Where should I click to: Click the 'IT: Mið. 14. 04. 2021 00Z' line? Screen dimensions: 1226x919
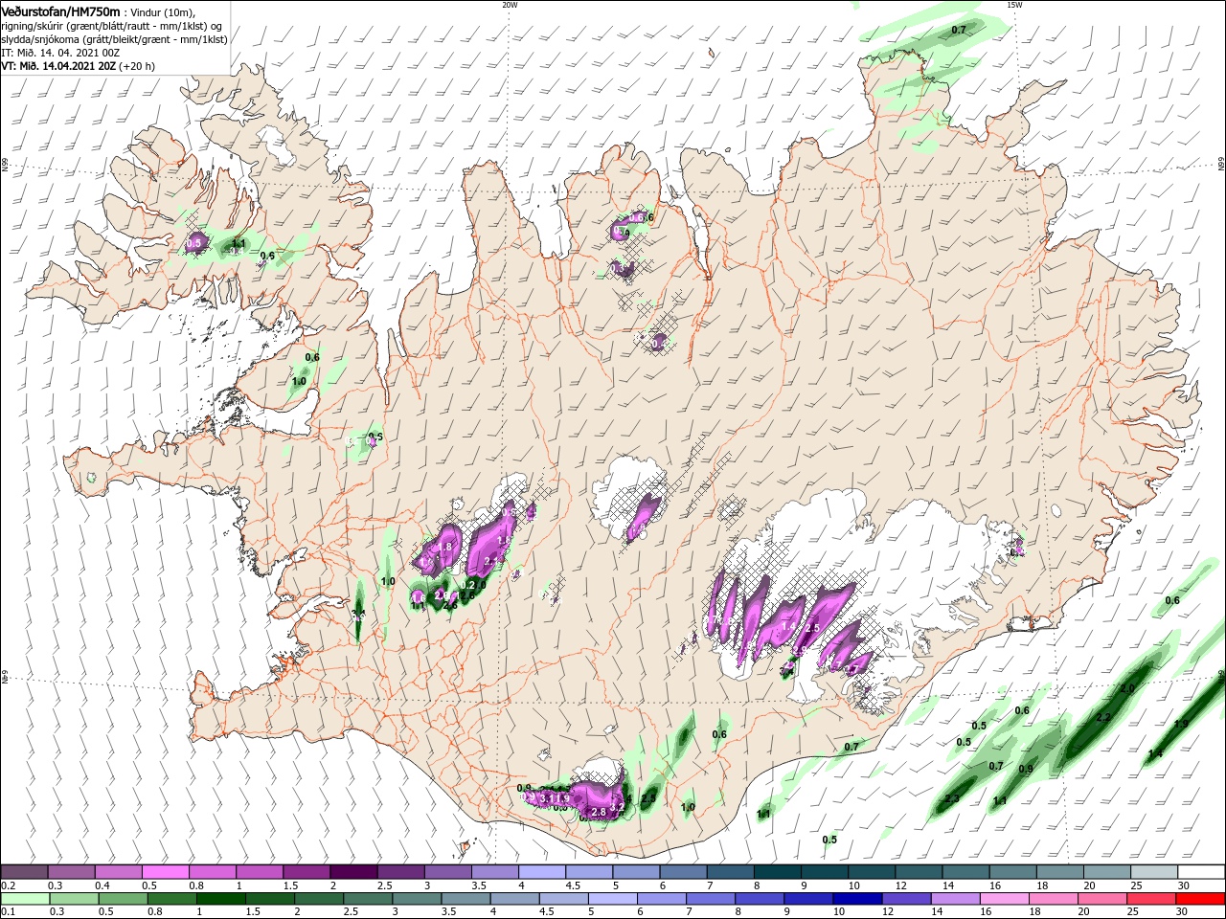point(60,52)
